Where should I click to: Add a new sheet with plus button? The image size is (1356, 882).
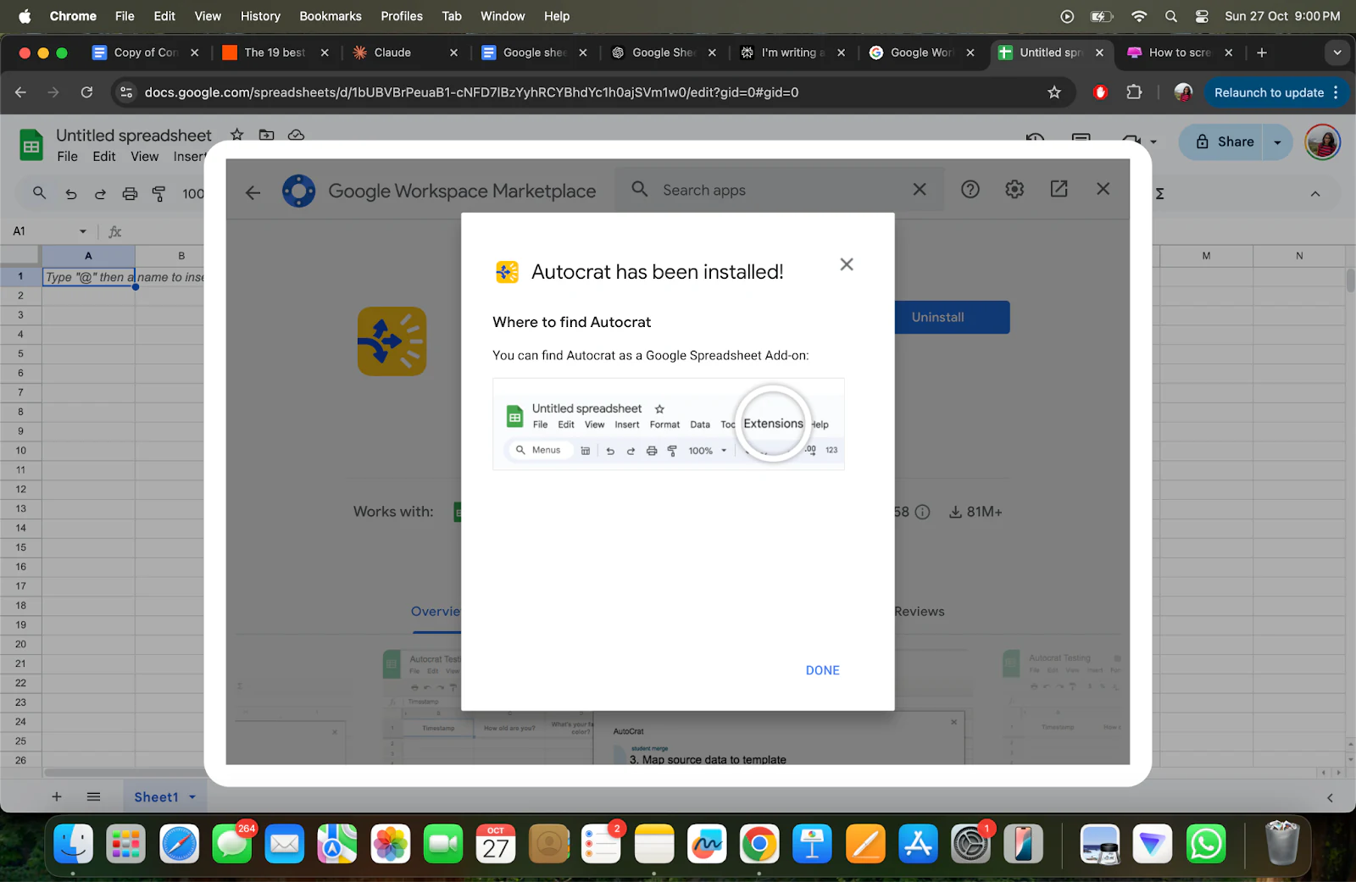(57, 797)
